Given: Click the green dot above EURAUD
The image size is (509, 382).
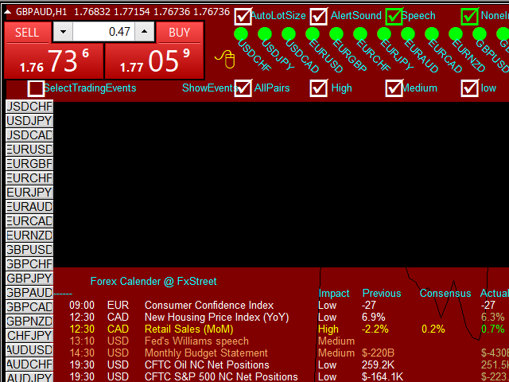Looking at the screenshot, I should pyautogui.click(x=408, y=33).
